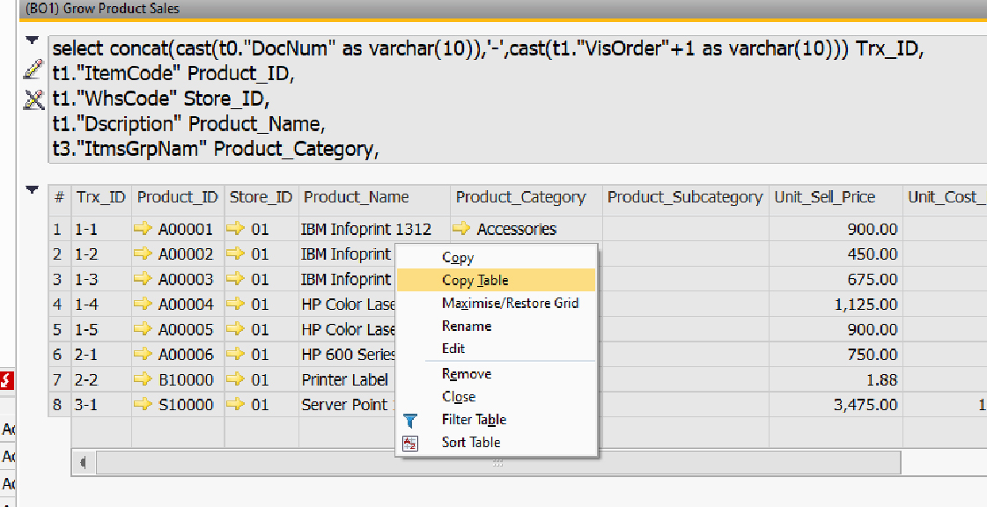Viewport: 987px width, 507px height.
Task: Click the pencil-with-X icon in the sidebar
Action: pyautogui.click(x=32, y=99)
